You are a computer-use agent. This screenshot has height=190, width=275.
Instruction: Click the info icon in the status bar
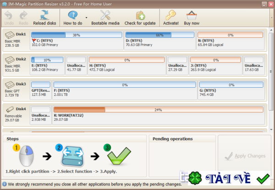(5, 184)
